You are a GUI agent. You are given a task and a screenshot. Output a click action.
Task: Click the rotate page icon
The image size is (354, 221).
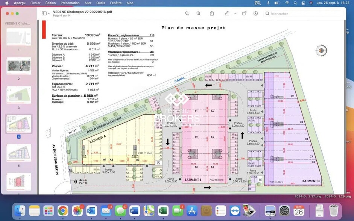click(244, 14)
